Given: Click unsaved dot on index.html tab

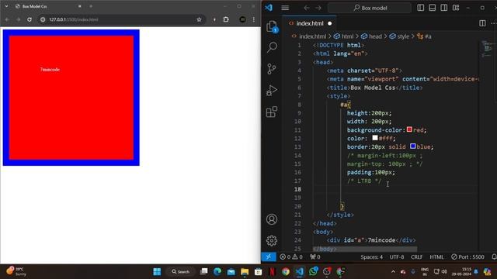Looking at the screenshot, I should 329,23.
